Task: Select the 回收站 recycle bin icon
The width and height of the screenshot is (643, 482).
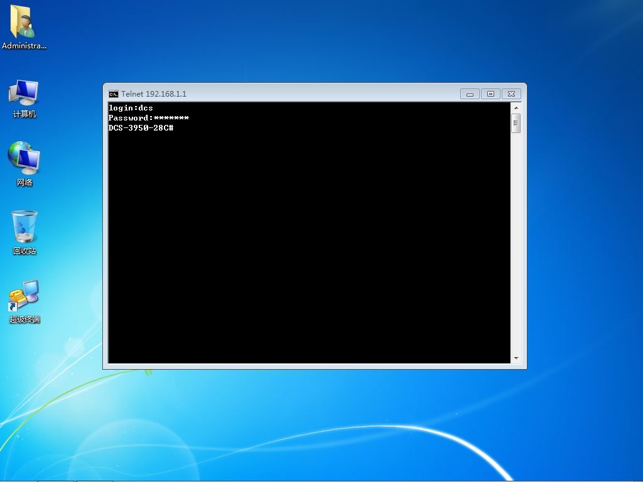Action: tap(24, 227)
